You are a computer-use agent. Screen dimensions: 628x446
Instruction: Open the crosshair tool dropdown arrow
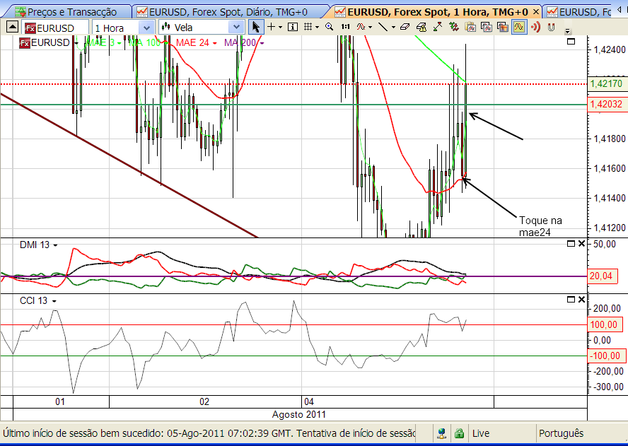pos(280,28)
